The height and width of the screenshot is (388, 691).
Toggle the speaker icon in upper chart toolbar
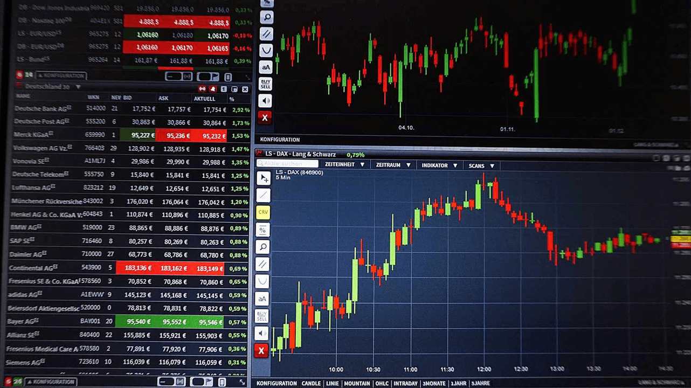tap(265, 100)
